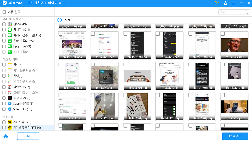Open the game community screenshot thumbnail
Image resolution: width=252 pixels, height=141 pixels.
point(72,45)
